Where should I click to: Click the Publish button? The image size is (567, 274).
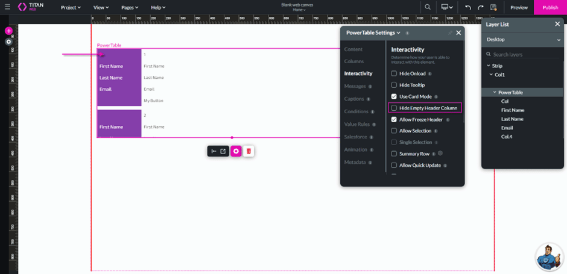[550, 7]
